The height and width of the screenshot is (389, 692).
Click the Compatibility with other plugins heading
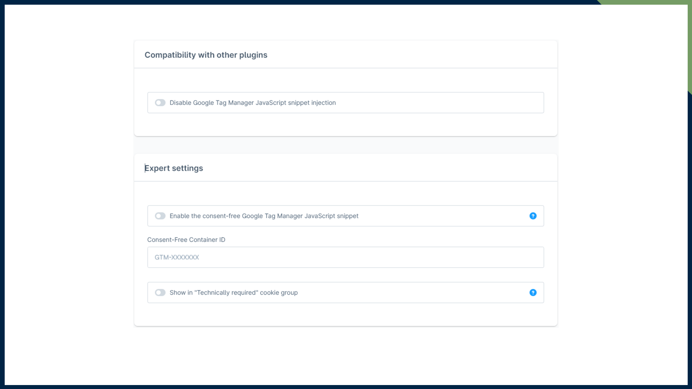pos(206,55)
